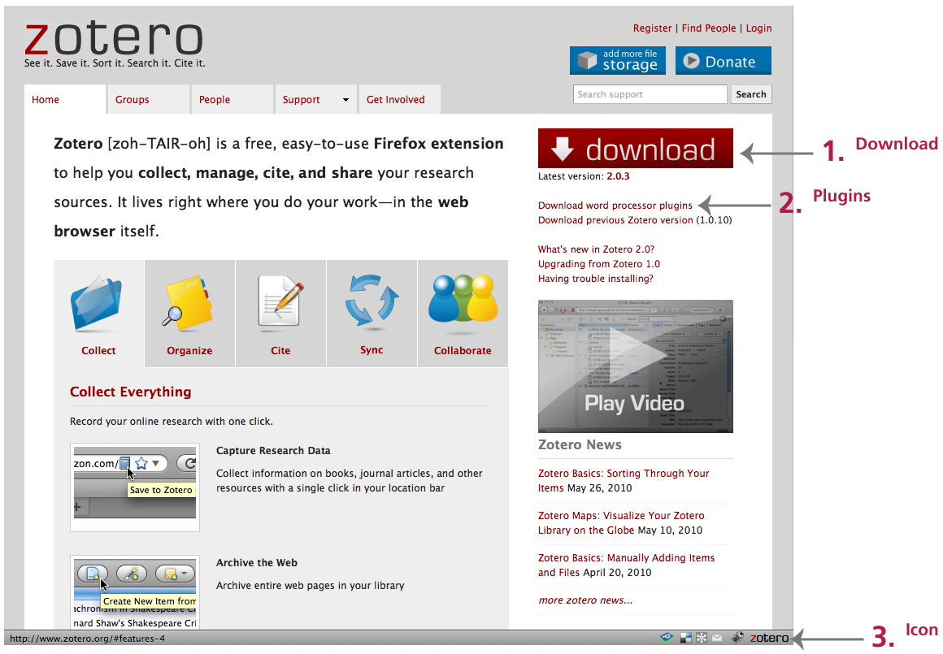Switch to the Groups tab
Screen dimensions: 943x654
tap(132, 99)
